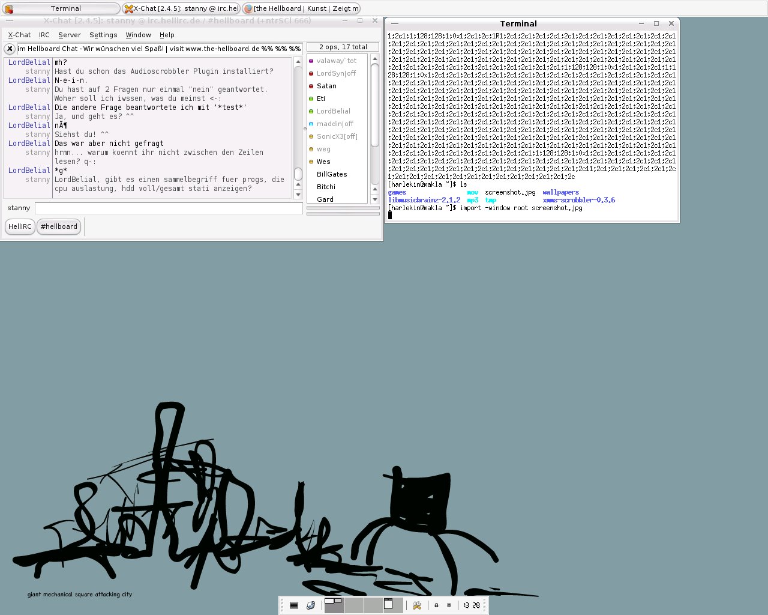Select LordBelial in the user list

(334, 111)
